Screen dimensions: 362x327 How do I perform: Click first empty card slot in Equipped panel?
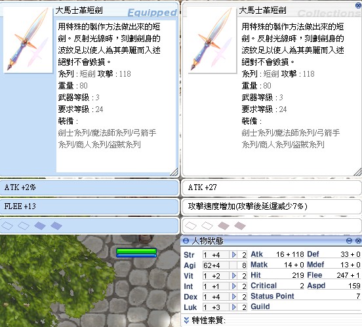pyautogui.click(x=7, y=225)
